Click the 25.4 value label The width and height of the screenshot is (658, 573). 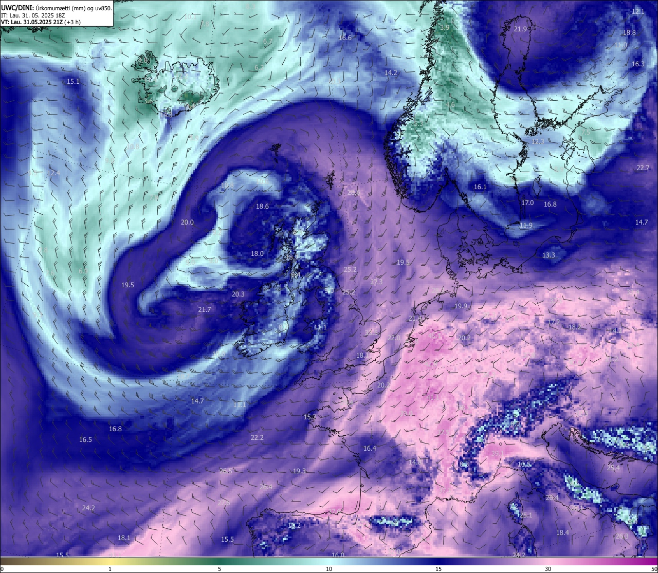tap(613, 468)
